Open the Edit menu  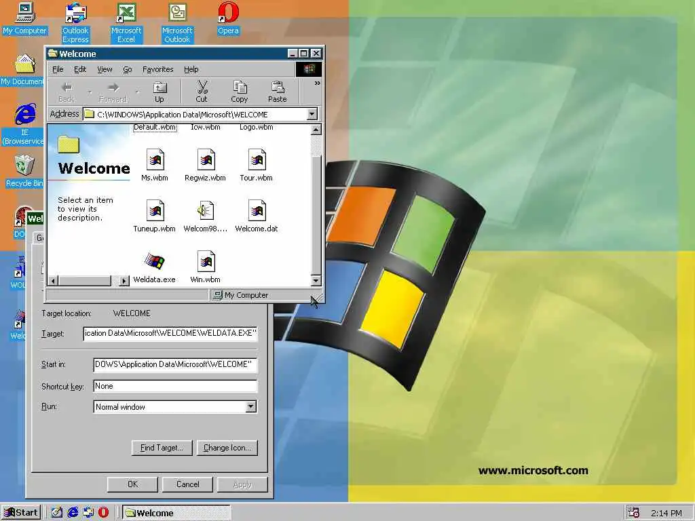pos(80,70)
